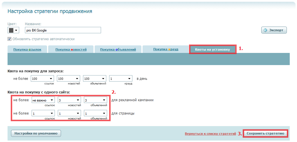Image resolution: width=297 pixels, height=142 pixels.
Task: Select the Покупка объявлений tab
Action: pos(118,50)
